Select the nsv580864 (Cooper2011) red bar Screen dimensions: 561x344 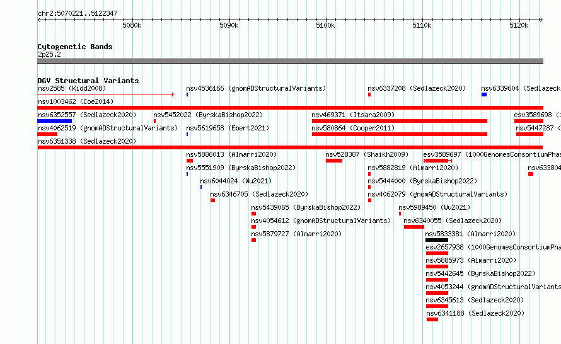pyautogui.click(x=400, y=134)
